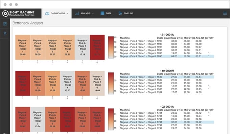The width and height of the screenshot is (230, 134).
Task: Click the Analysis bar chart icon
Action: pyautogui.click(x=77, y=13)
